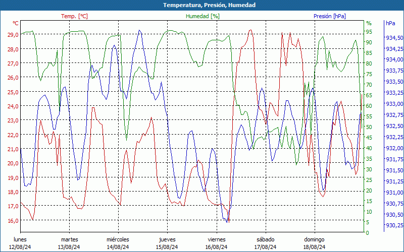Viewport: 404px width, 252px height.
Task: Click the 70 humidity axis value
Action: click(369, 84)
